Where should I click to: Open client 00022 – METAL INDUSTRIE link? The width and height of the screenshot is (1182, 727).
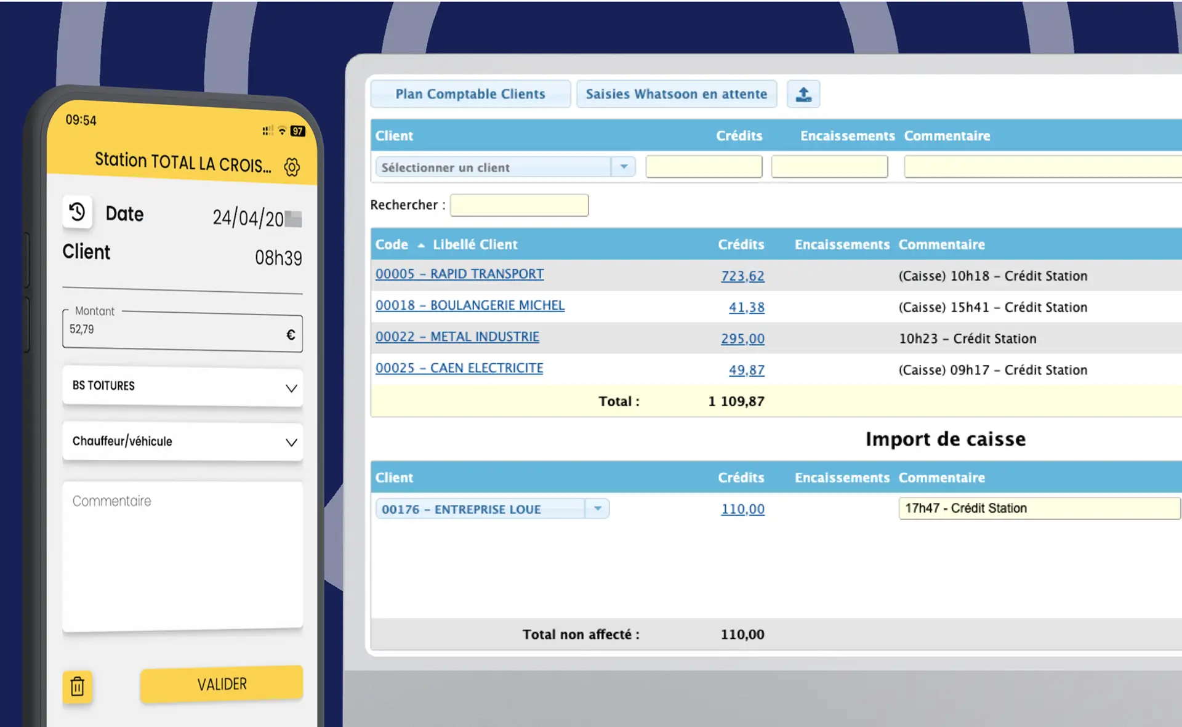457,337
